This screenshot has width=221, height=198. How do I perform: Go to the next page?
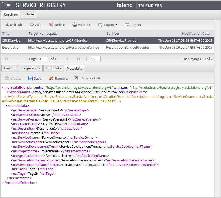(68, 59)
